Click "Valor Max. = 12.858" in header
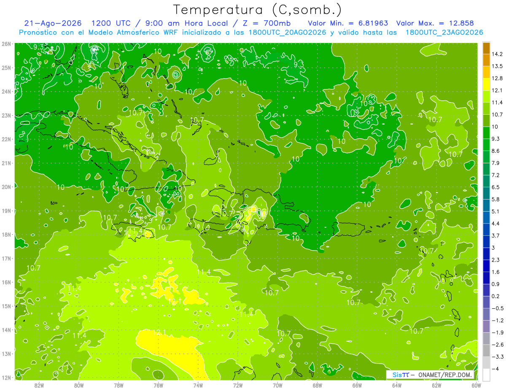Viewport: 506px width, 391px height. pyautogui.click(x=435, y=24)
